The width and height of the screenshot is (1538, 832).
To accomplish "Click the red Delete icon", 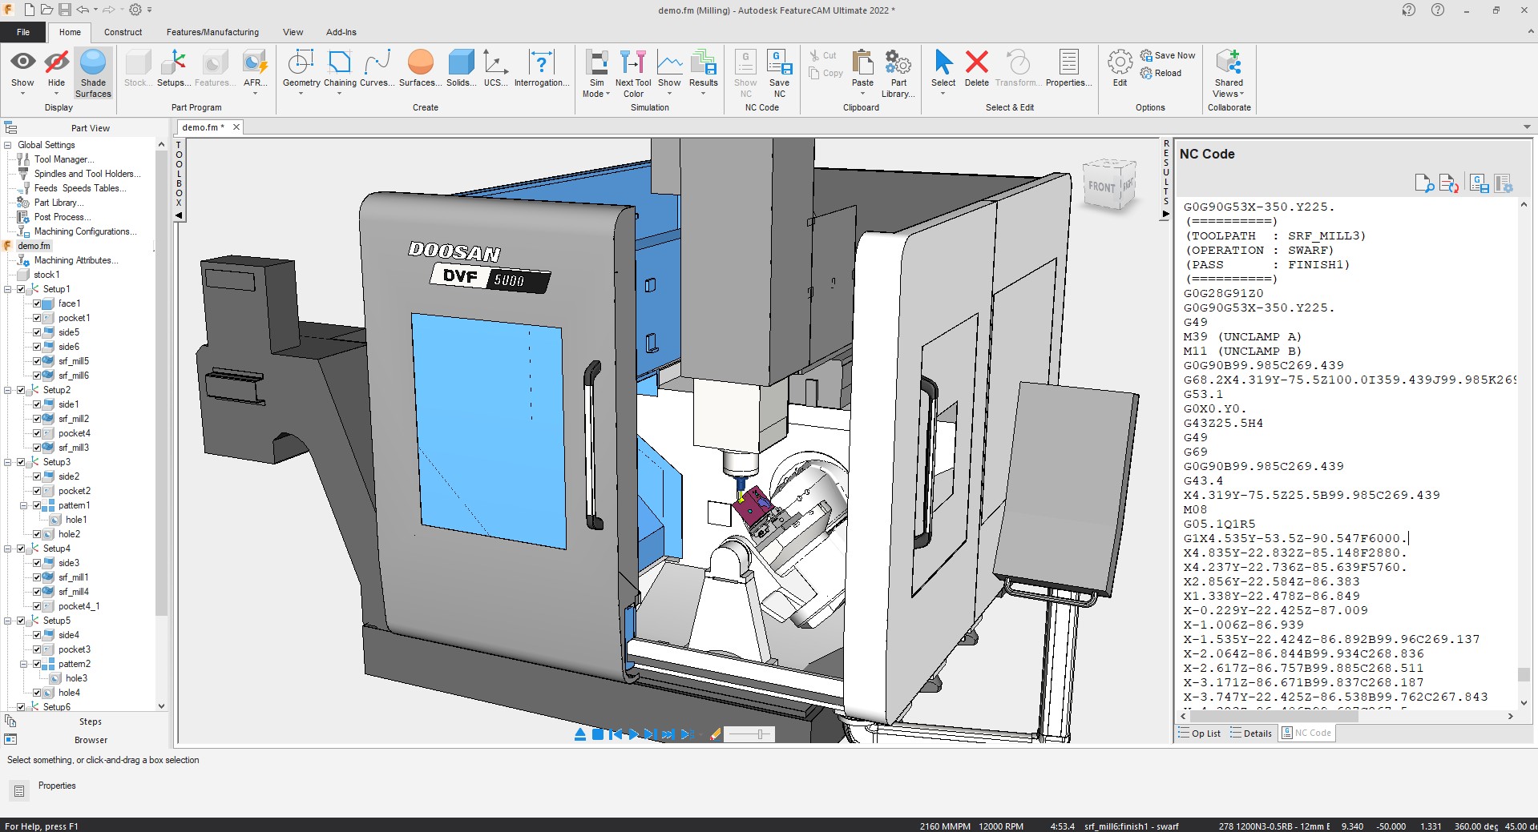I will click(x=977, y=62).
